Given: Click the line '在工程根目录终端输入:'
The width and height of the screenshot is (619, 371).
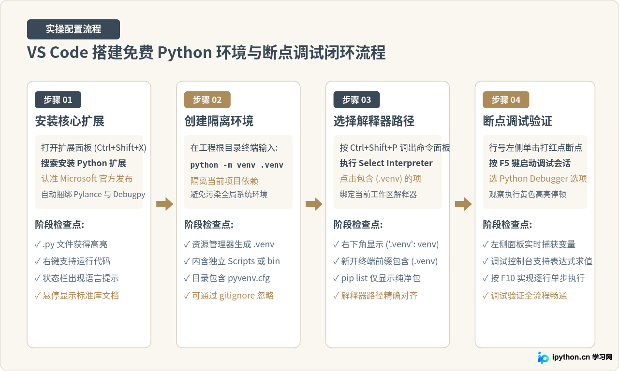Looking at the screenshot, I should coord(234,148).
